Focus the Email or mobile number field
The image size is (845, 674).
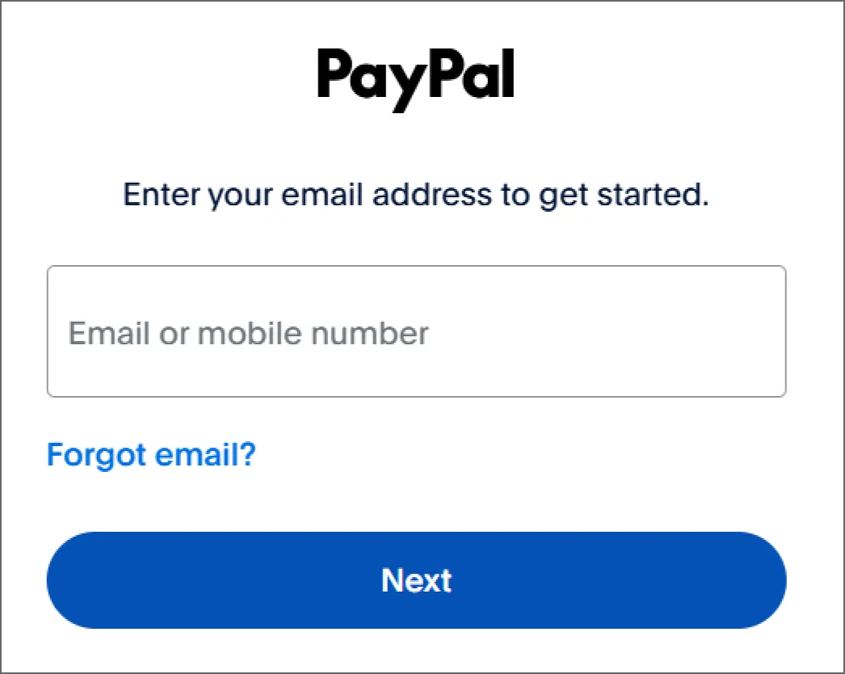click(x=417, y=331)
